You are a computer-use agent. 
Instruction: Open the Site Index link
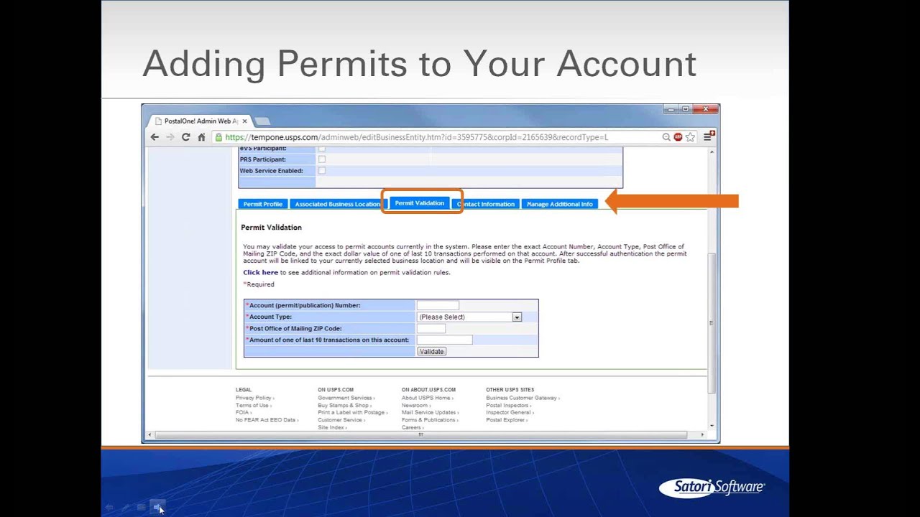click(x=332, y=427)
